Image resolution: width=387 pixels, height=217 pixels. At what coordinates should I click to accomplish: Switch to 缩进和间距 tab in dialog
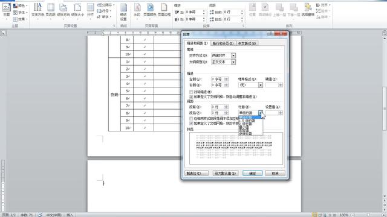(x=197, y=43)
